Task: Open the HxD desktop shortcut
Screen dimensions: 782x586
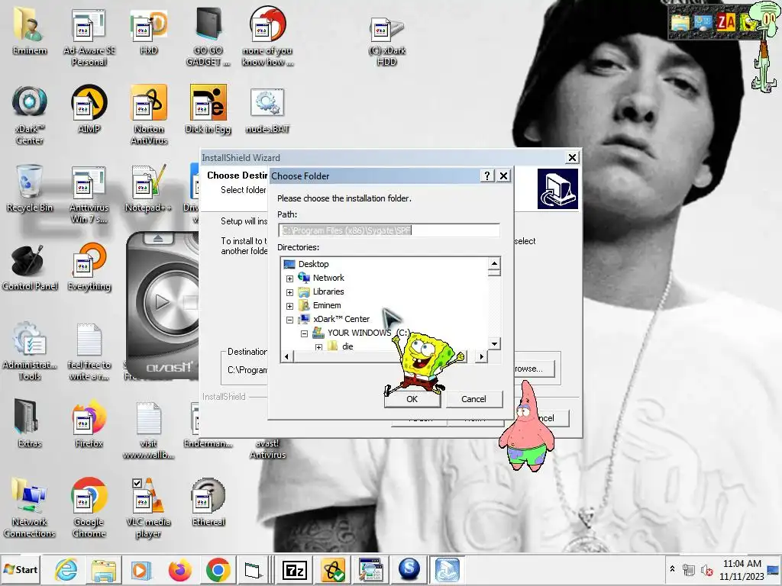Action: [149, 31]
